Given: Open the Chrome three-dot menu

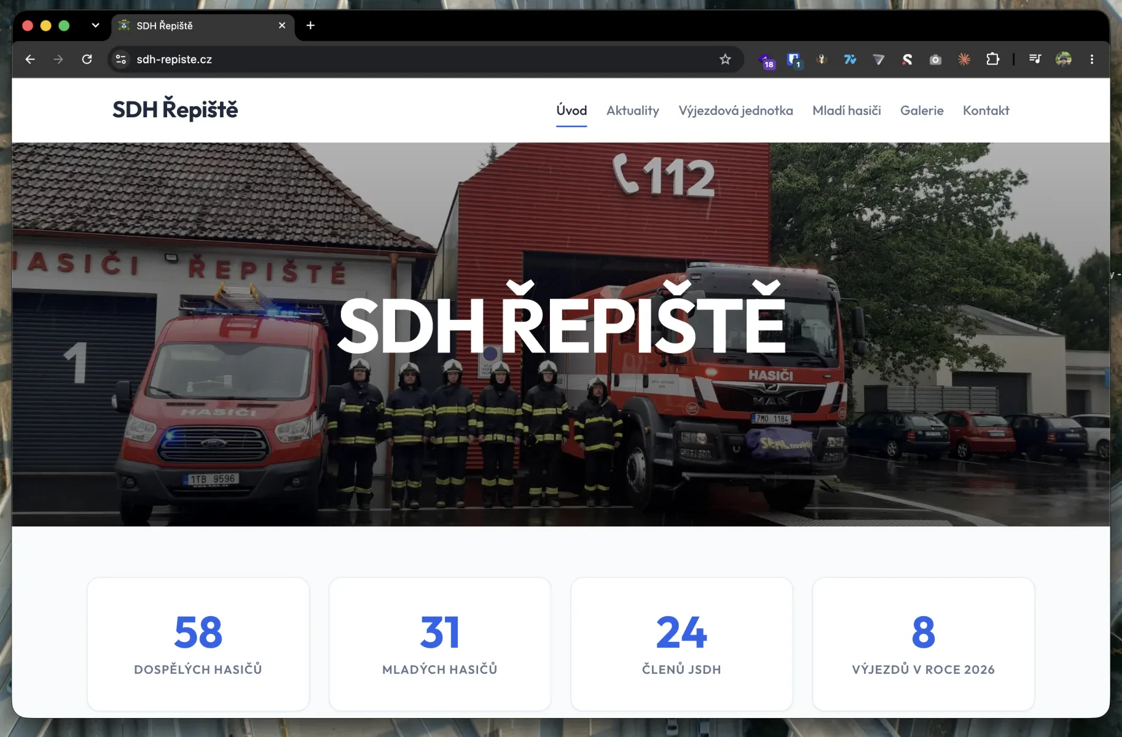Looking at the screenshot, I should [1092, 60].
